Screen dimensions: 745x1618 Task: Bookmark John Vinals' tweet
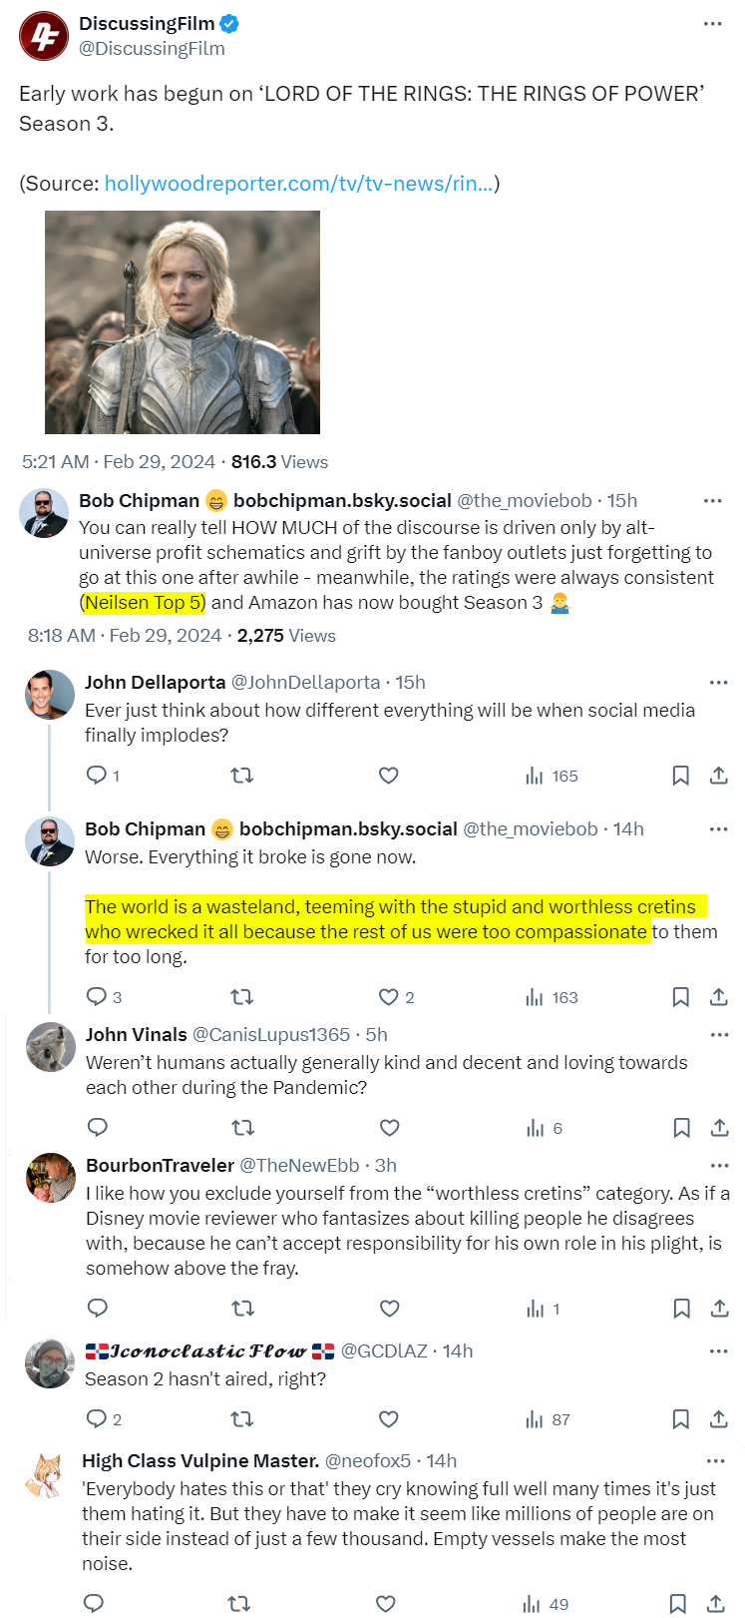point(681,1128)
